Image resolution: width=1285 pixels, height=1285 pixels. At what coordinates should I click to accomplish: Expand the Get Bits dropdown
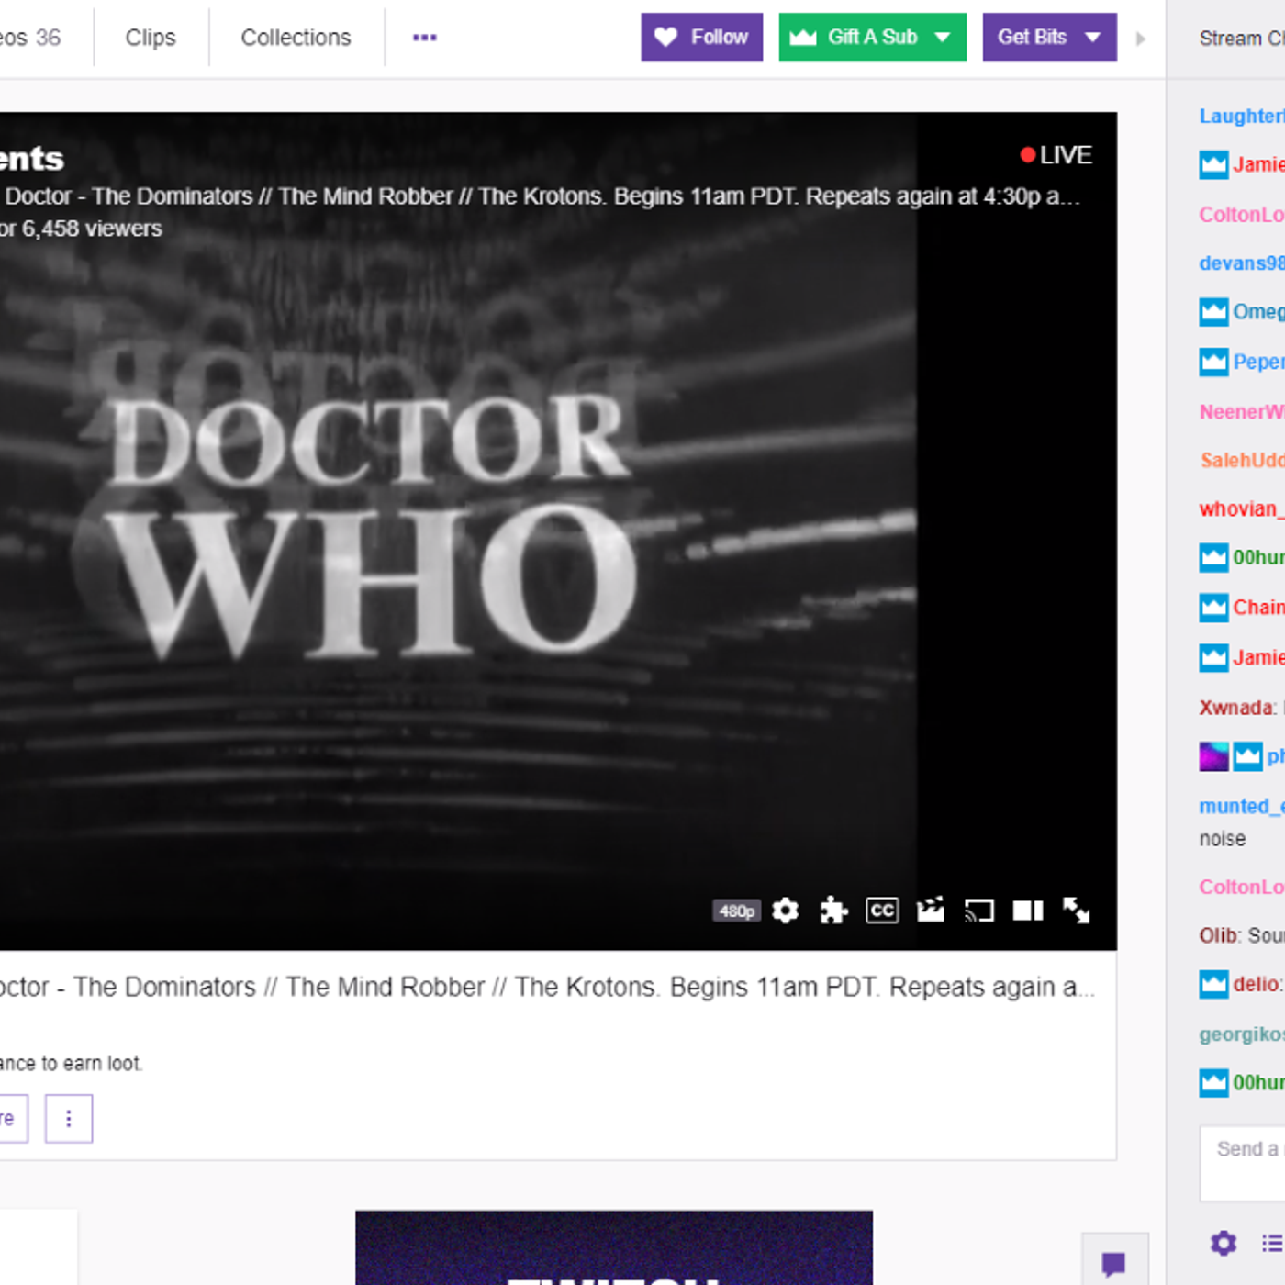coord(1092,38)
